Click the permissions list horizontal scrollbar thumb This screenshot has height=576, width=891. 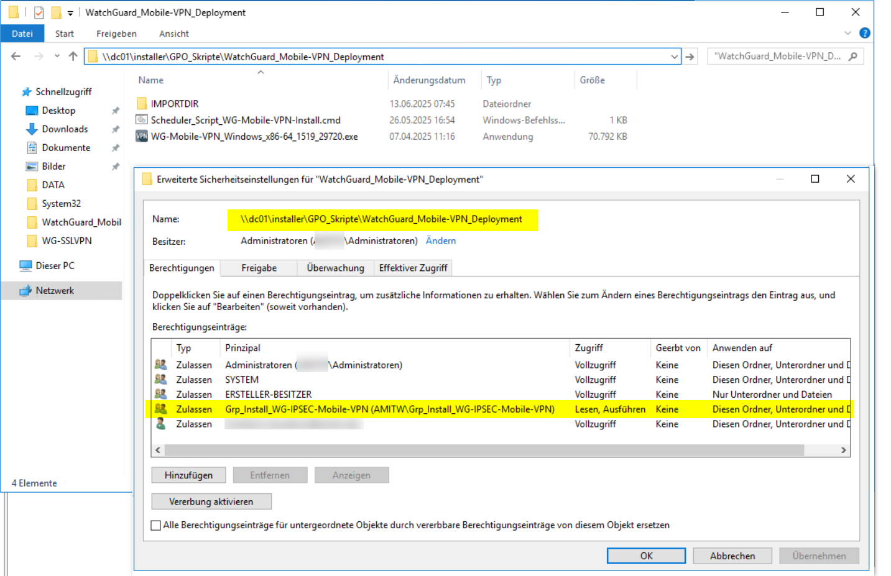[484, 450]
